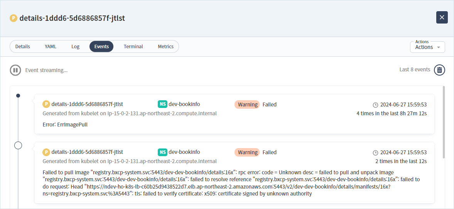Click the pod icon in the 'Failed to pull image' event
This screenshot has width=454, height=209.
46,152
